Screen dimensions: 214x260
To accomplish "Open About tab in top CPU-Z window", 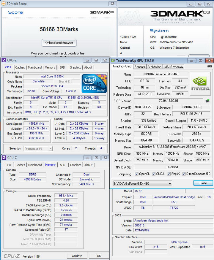I will click(x=88, y=67).
